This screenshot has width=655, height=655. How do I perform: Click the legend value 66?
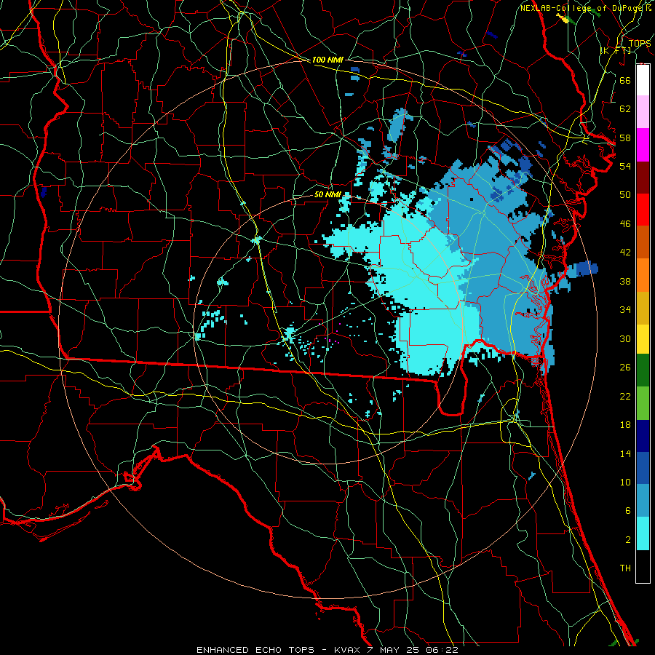625,80
